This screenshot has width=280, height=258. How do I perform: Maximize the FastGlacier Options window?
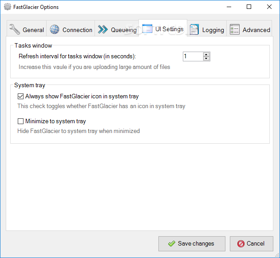tap(249, 7)
